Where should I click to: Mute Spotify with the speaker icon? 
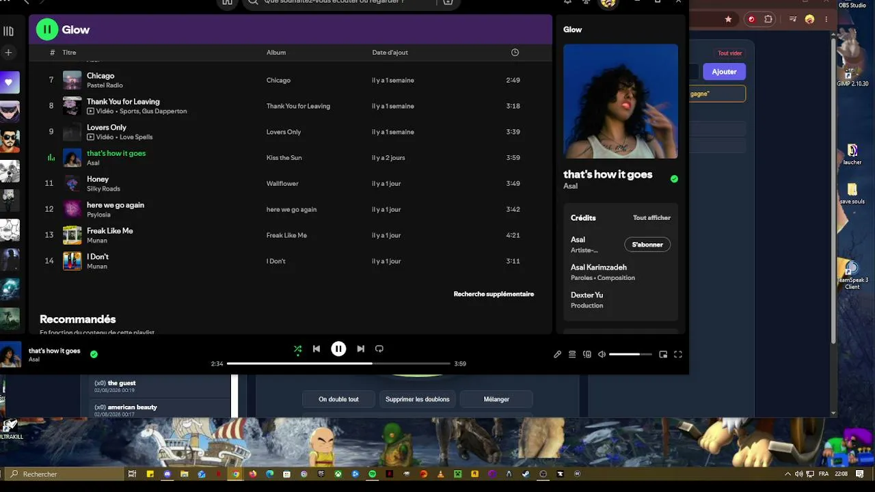tap(602, 354)
